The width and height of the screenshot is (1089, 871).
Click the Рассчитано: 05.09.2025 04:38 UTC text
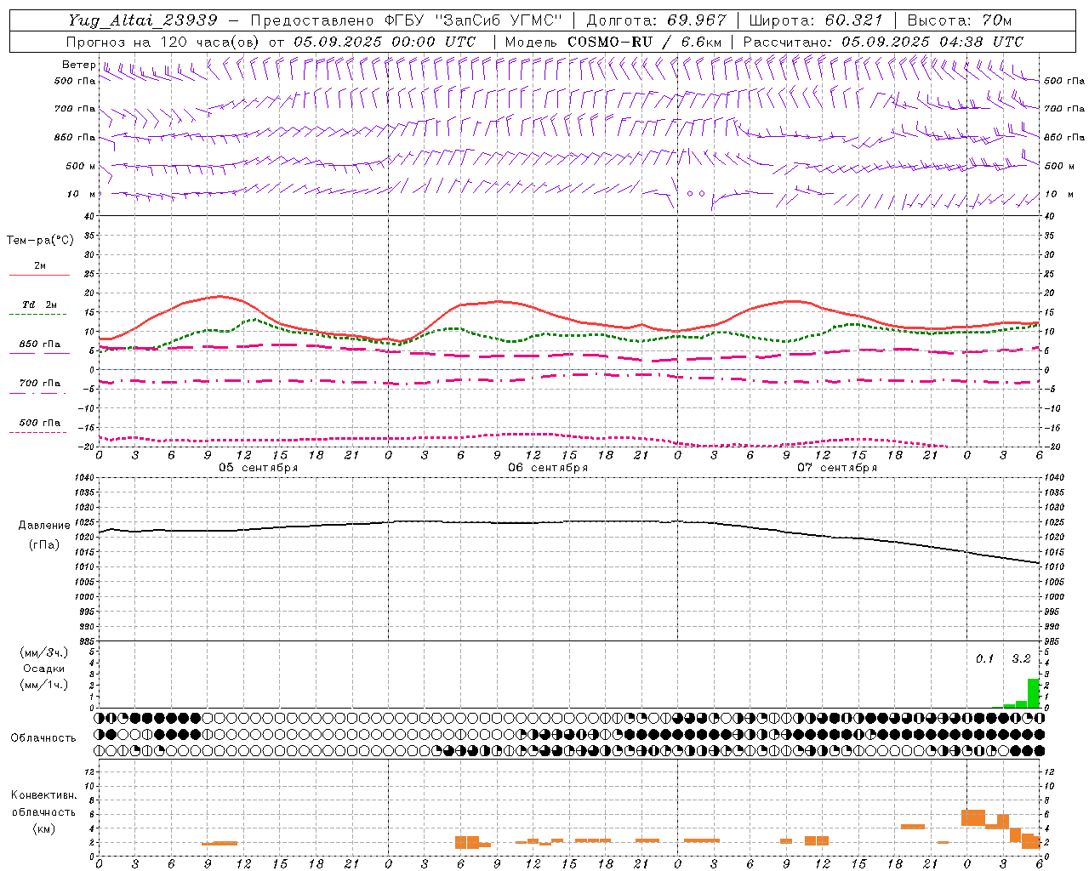(883, 42)
